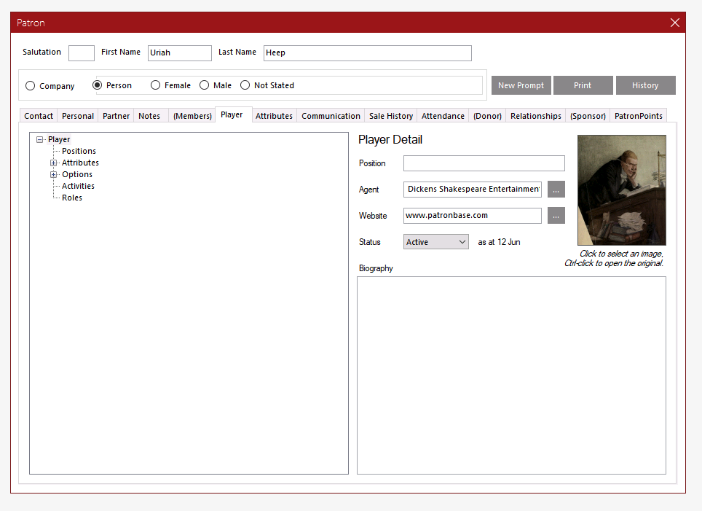Click the First Name field containing Uriah
Screen dimensions: 702x511
(x=180, y=53)
